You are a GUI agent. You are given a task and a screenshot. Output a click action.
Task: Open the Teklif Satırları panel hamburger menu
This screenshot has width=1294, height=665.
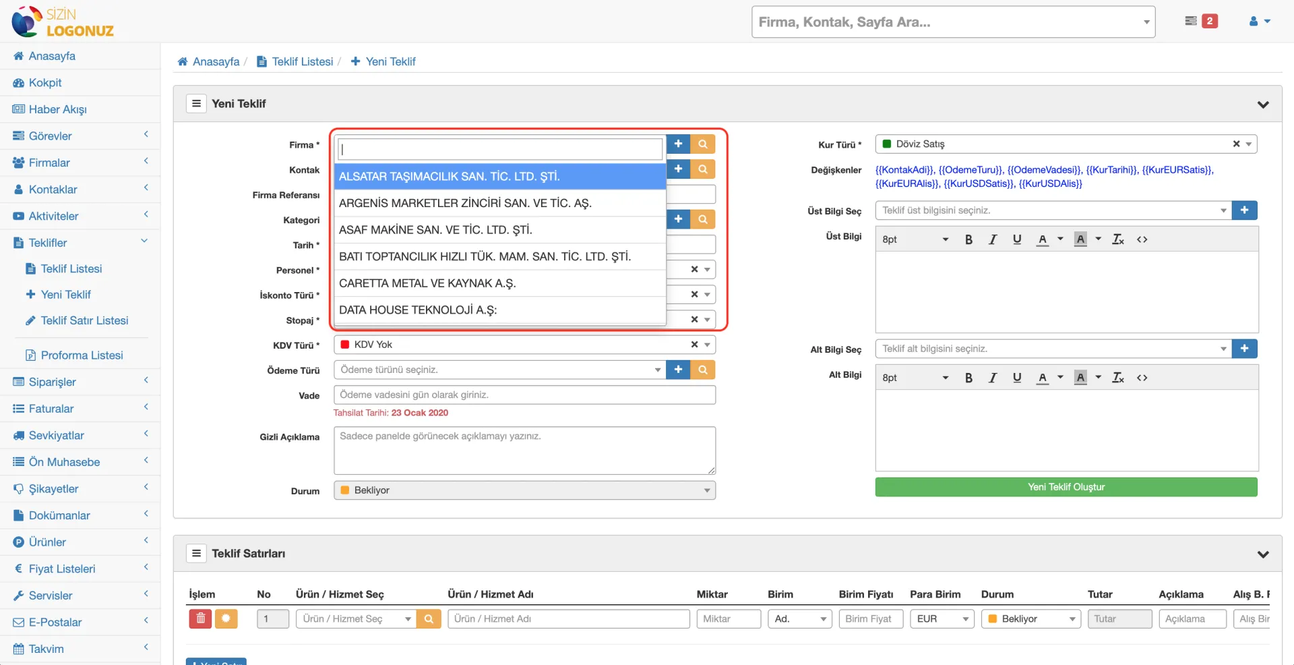point(196,553)
